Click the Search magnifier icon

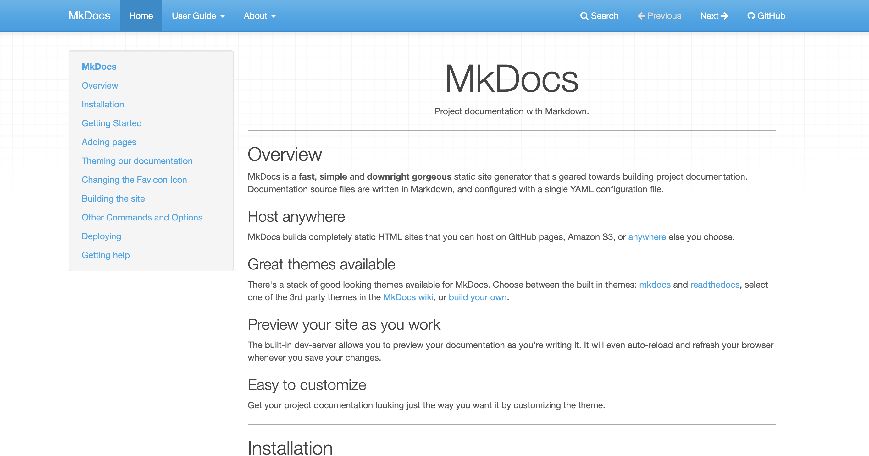click(x=584, y=16)
